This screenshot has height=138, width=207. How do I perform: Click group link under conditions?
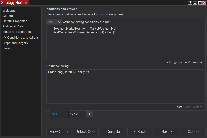coord(178,62)
